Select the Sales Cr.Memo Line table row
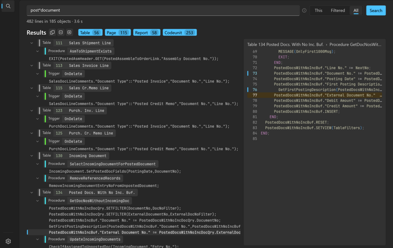The height and width of the screenshot is (248, 393). tap(75, 88)
